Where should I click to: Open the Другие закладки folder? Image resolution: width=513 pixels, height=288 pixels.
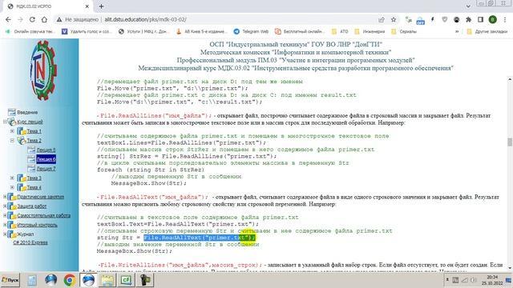(487, 31)
